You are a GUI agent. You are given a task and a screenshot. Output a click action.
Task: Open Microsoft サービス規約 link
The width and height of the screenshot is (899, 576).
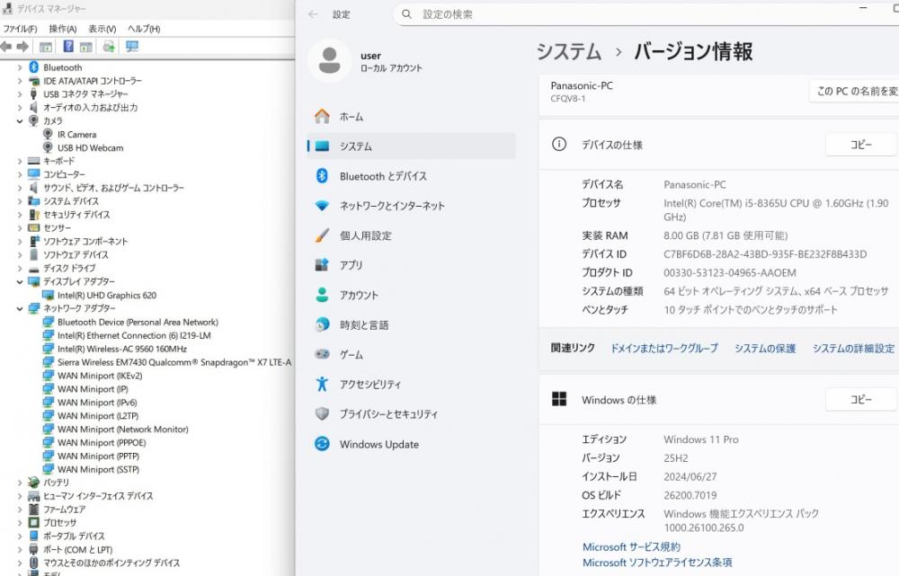click(631, 546)
